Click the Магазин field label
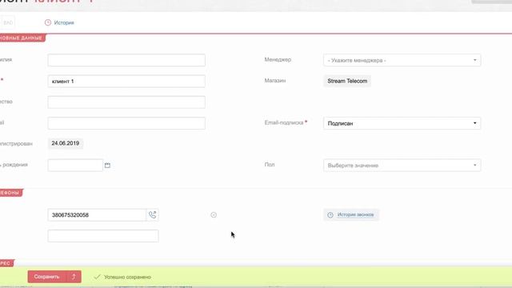Image resolution: width=512 pixels, height=288 pixels. click(275, 81)
